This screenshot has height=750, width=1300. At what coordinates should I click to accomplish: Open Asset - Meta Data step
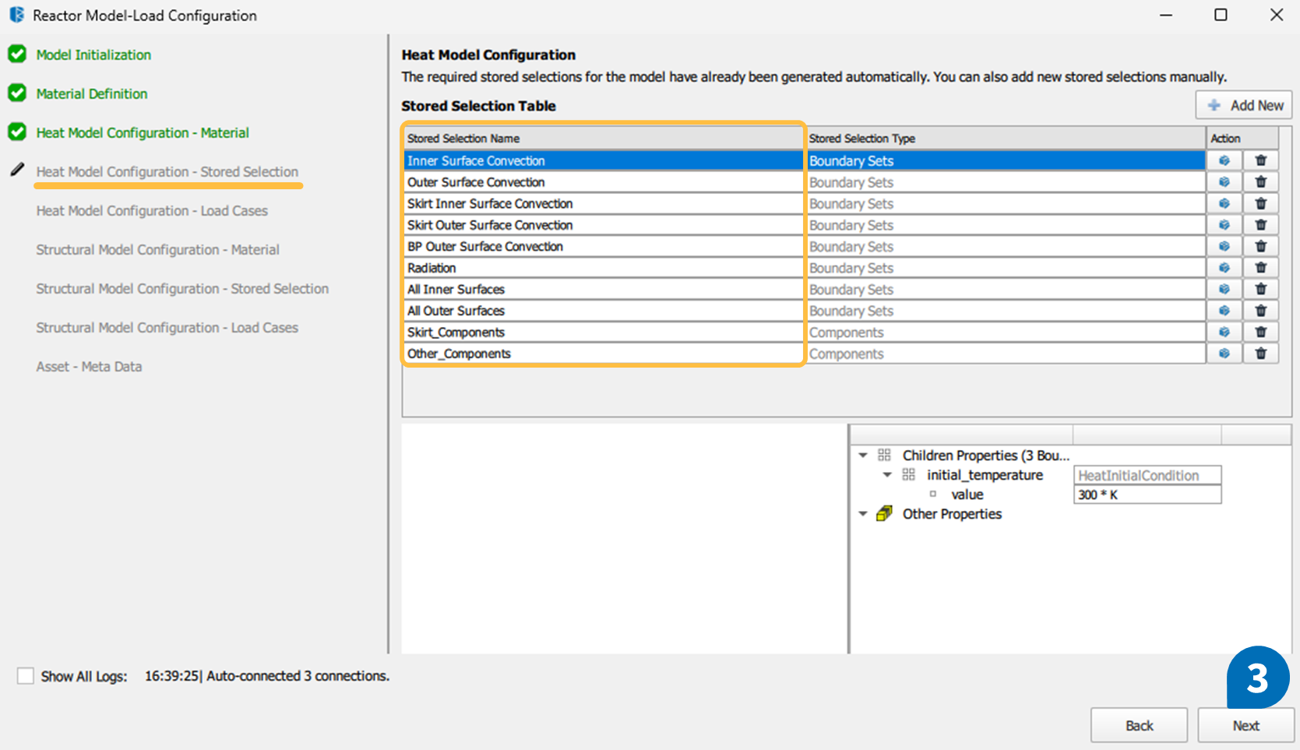tap(89, 366)
